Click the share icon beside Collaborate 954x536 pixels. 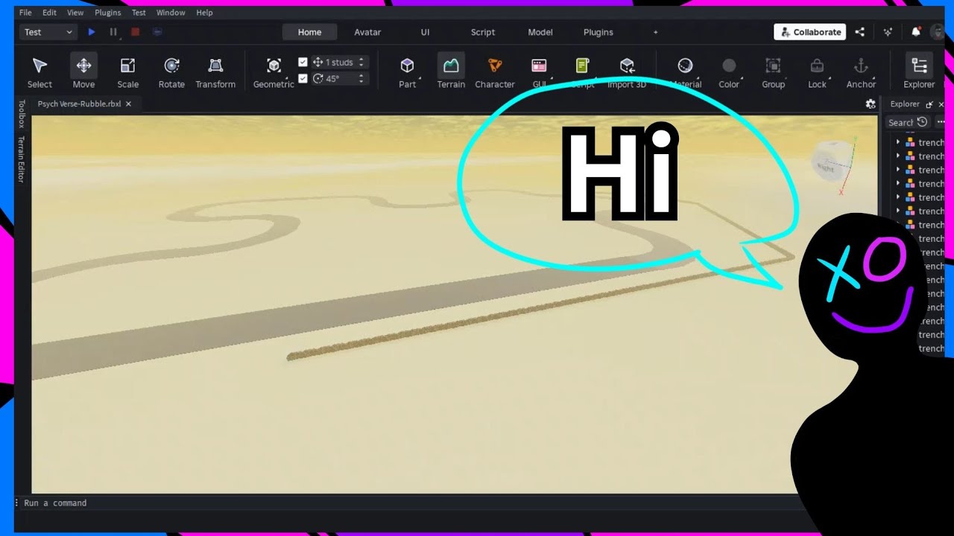click(859, 32)
